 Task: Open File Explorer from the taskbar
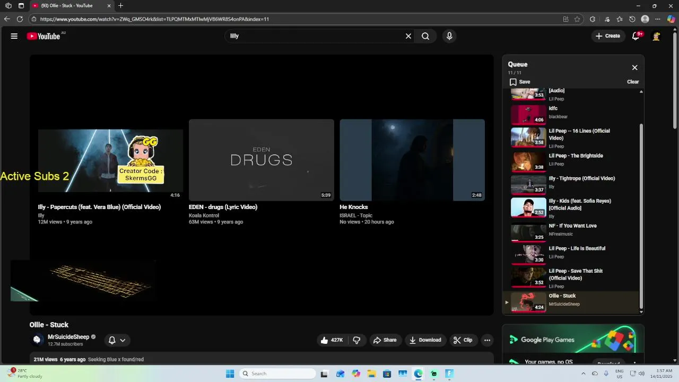click(371, 374)
